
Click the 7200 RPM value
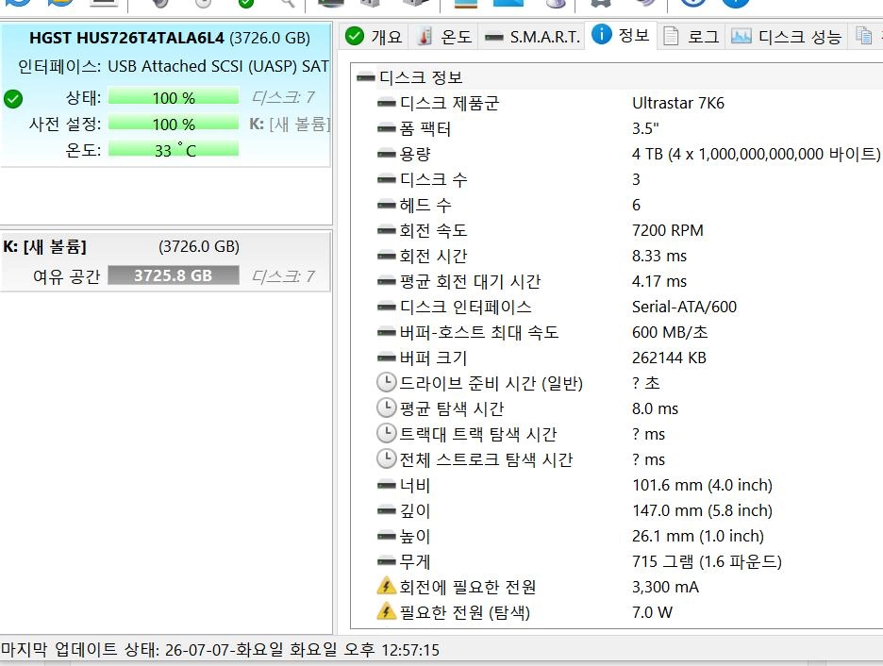point(667,230)
